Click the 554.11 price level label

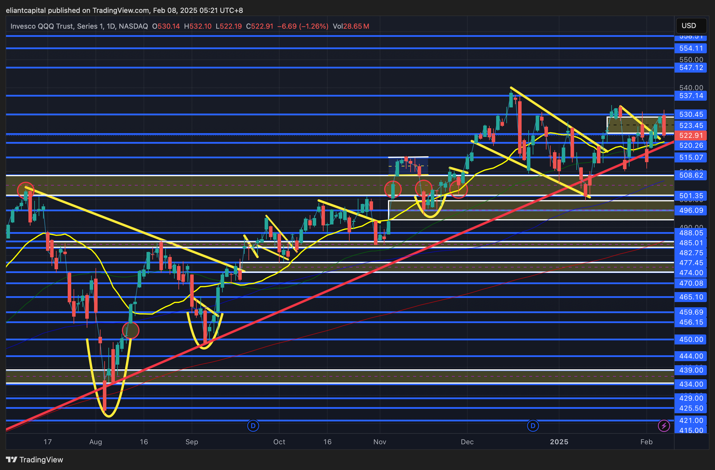tap(691, 48)
